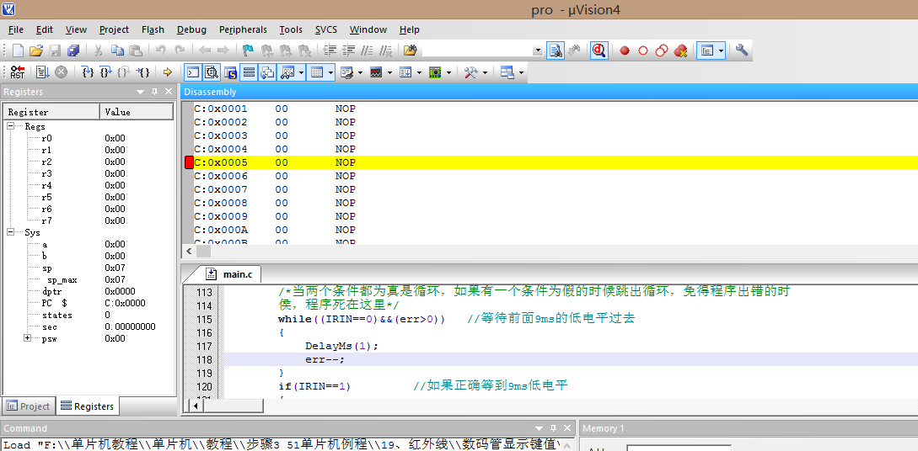The height and width of the screenshot is (451, 918).
Task: Open the File menu
Action: (16, 29)
